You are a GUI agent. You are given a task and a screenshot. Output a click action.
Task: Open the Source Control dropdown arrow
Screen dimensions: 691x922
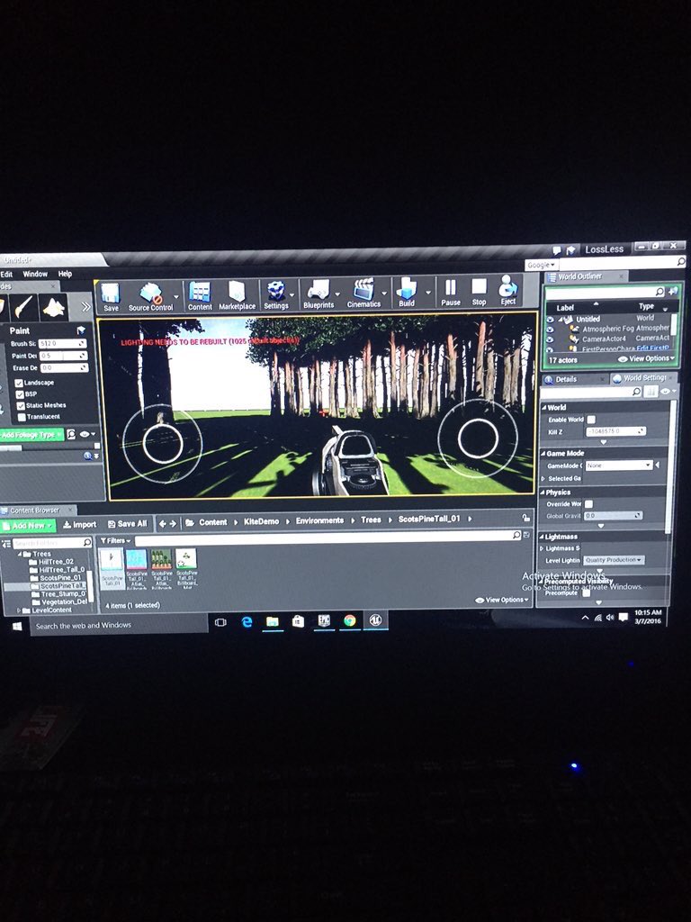coord(176,295)
